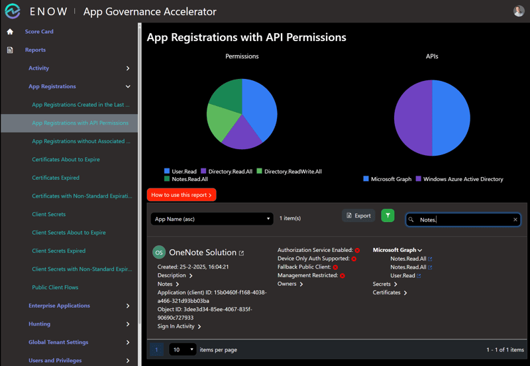Go to page 1 in pagination
530x366 pixels.
pos(156,349)
